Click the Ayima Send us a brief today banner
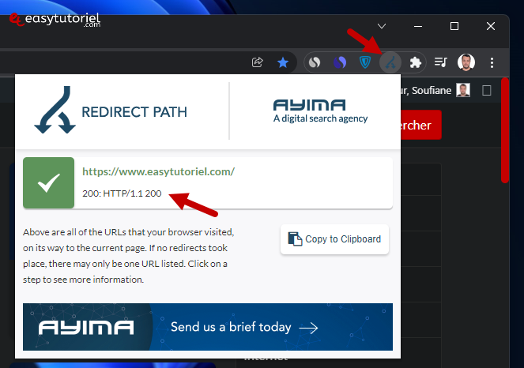This screenshot has height=368, width=524. click(x=208, y=327)
